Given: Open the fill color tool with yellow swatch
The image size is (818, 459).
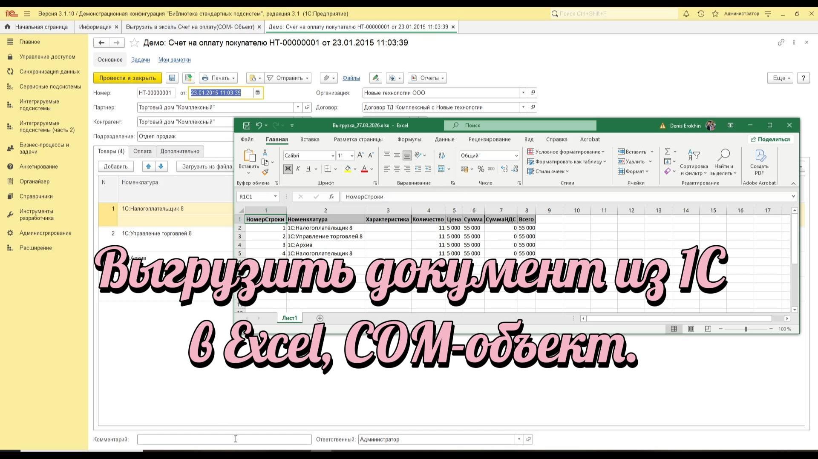Looking at the screenshot, I should pyautogui.click(x=348, y=169).
